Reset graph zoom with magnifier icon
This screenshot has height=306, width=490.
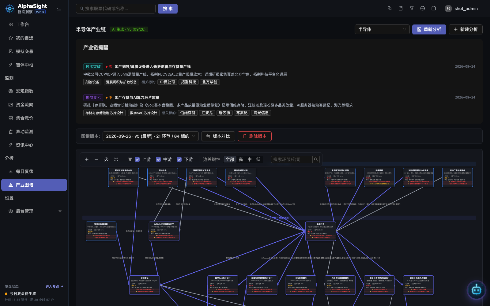[106, 159]
